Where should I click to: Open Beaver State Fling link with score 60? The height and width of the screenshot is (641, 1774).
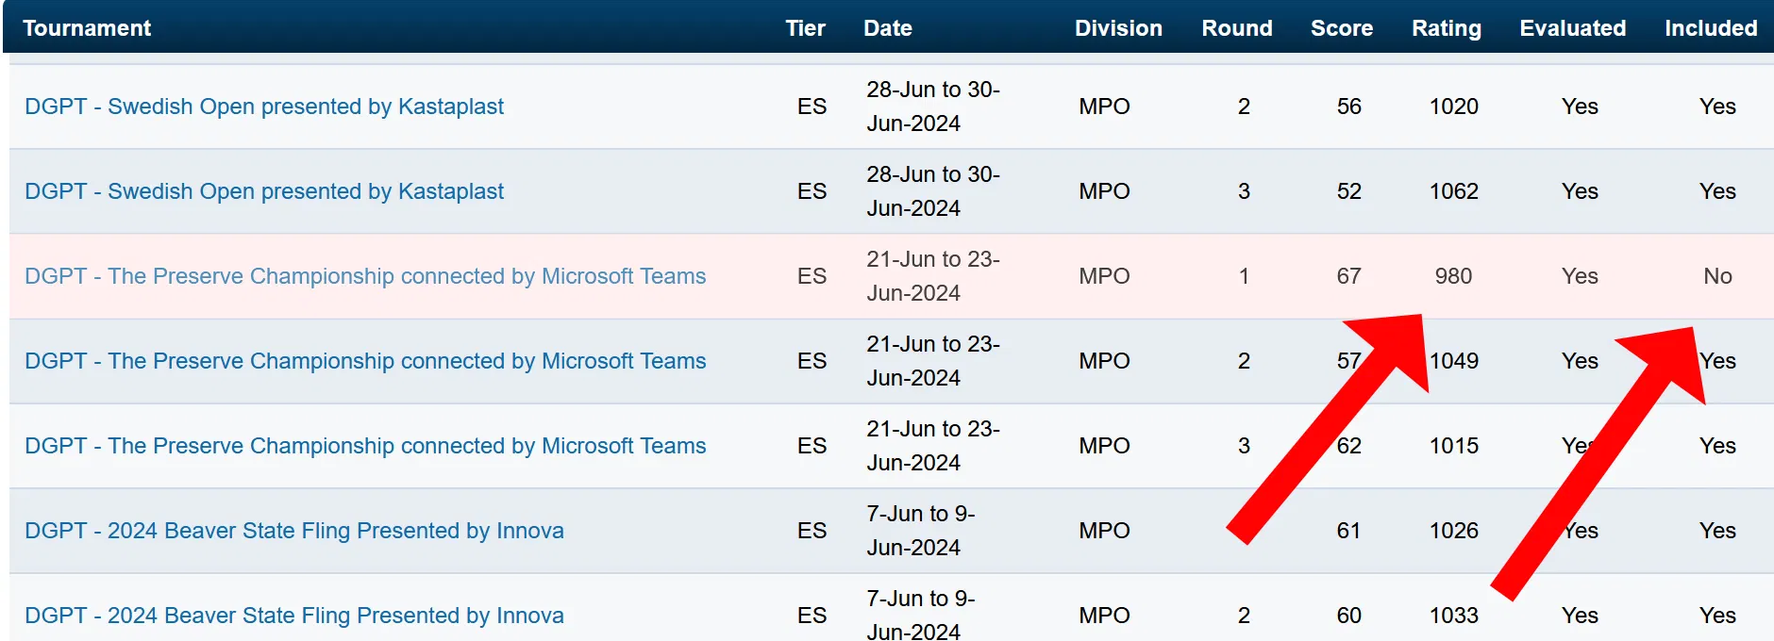pos(294,616)
